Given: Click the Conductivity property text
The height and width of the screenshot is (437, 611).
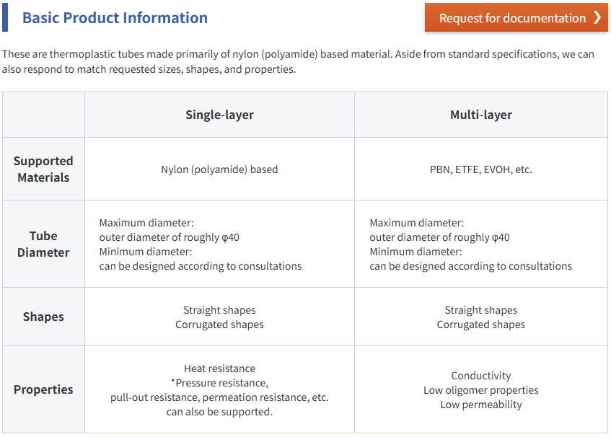Looking at the screenshot, I should pos(480,376).
